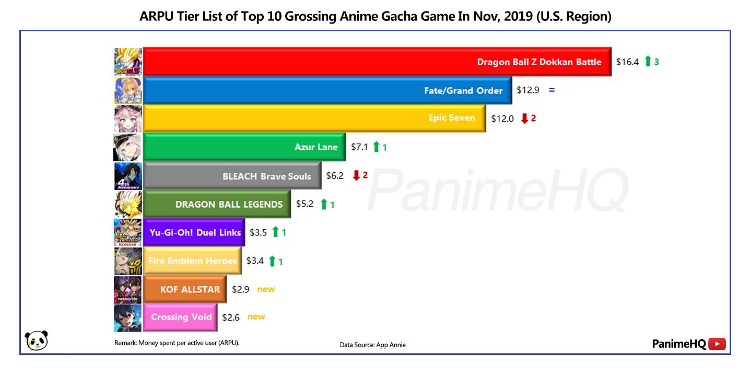Click the Dragon Ball Z Dokkan Battle game icon
Screen dimensions: 750x368
[128, 62]
